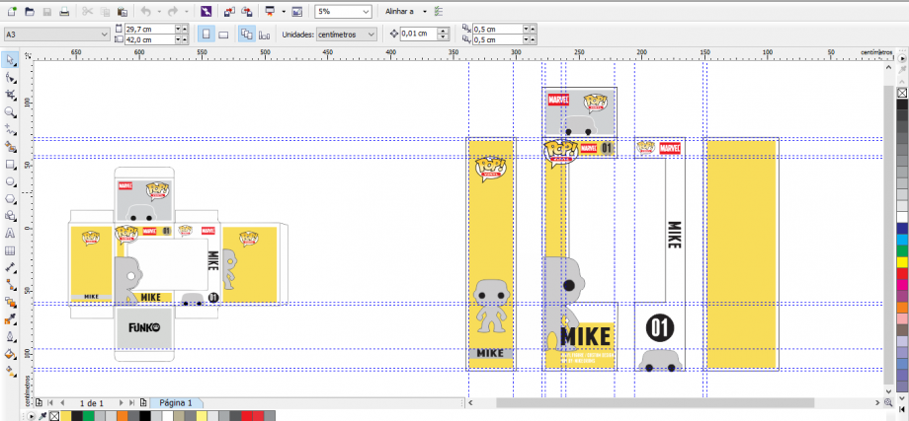Select the Pick tool in the toolbox
The image size is (909, 421).
click(x=11, y=60)
